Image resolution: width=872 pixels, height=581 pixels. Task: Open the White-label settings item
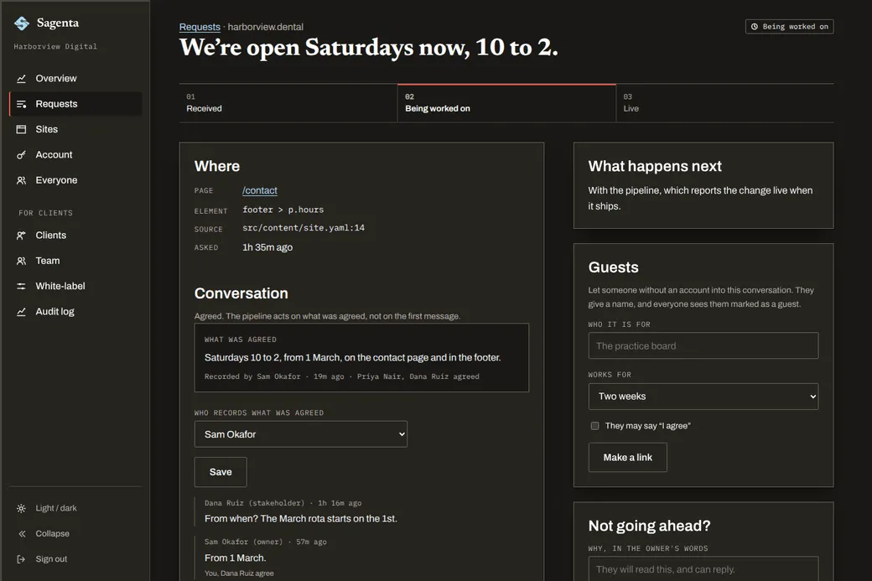(x=75, y=287)
